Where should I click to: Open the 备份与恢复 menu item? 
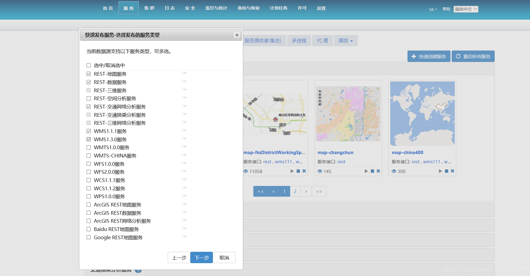pyautogui.click(x=249, y=8)
